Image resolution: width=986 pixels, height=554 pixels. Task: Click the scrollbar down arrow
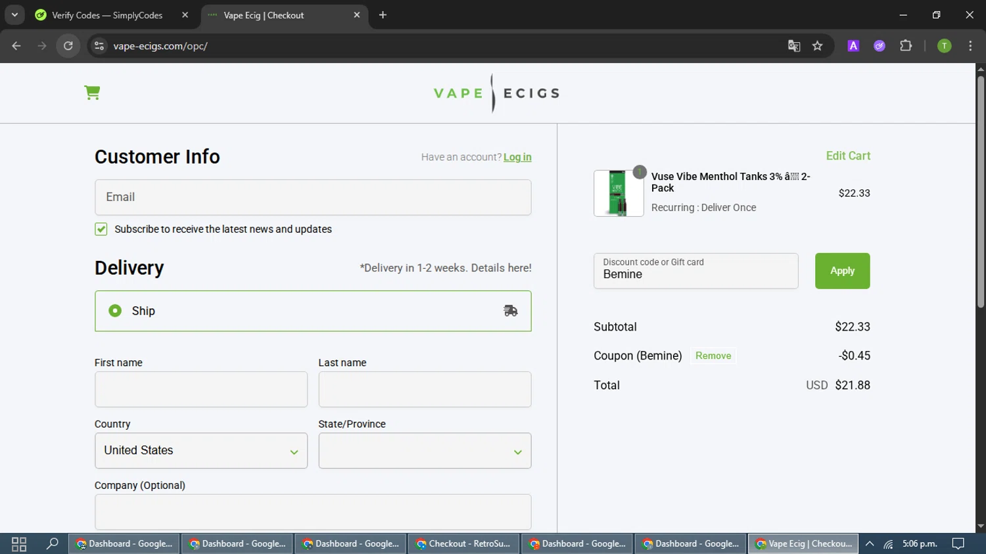click(981, 527)
